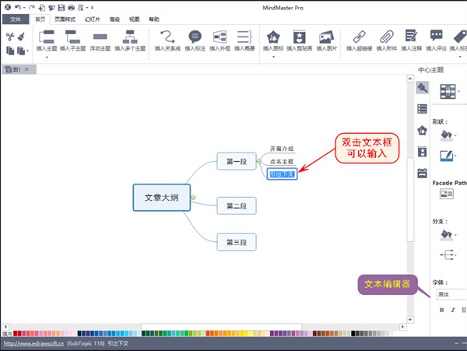Close the 图1 document tab
The height and width of the screenshot is (351, 467).
click(x=26, y=69)
